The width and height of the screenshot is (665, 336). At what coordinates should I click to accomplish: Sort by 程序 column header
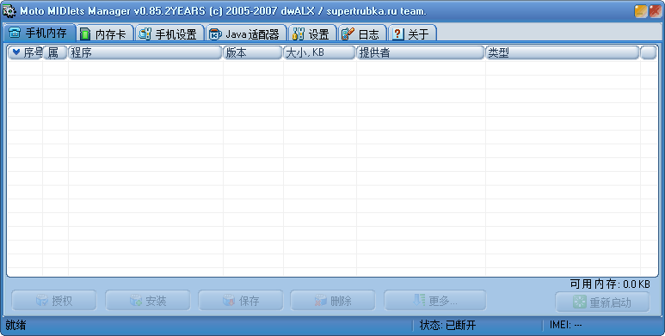[x=145, y=52]
